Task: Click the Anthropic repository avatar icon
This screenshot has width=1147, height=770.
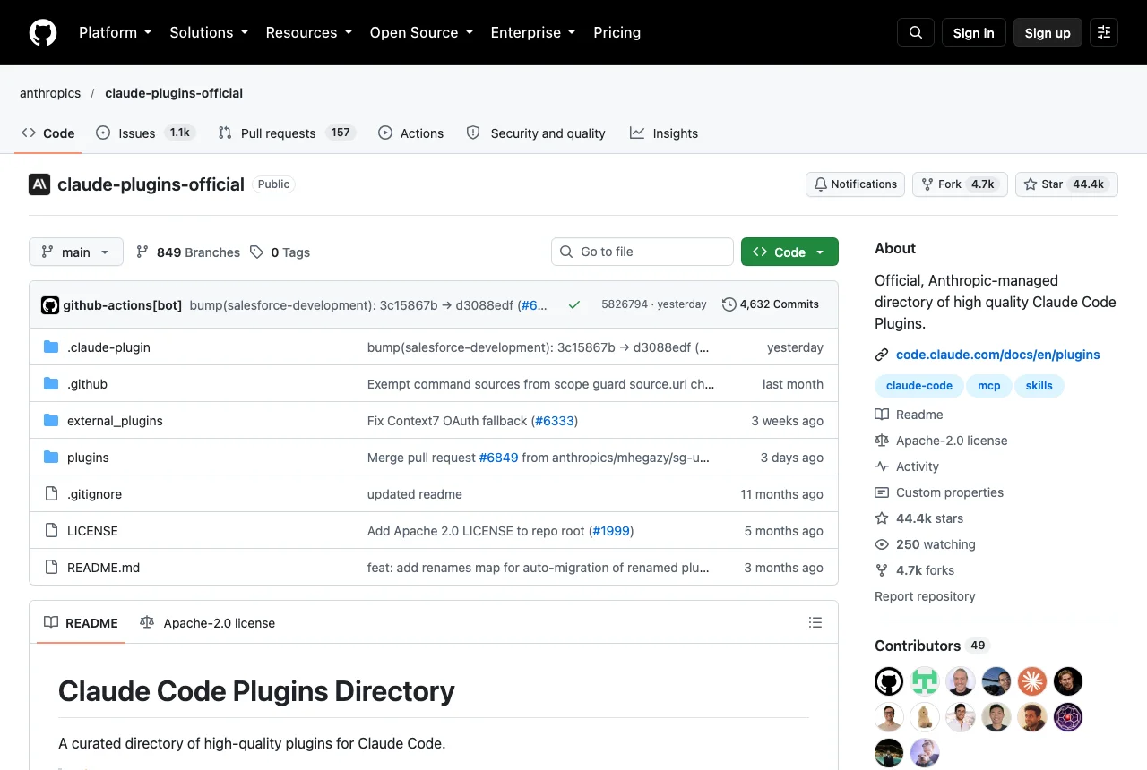Action: [x=39, y=184]
